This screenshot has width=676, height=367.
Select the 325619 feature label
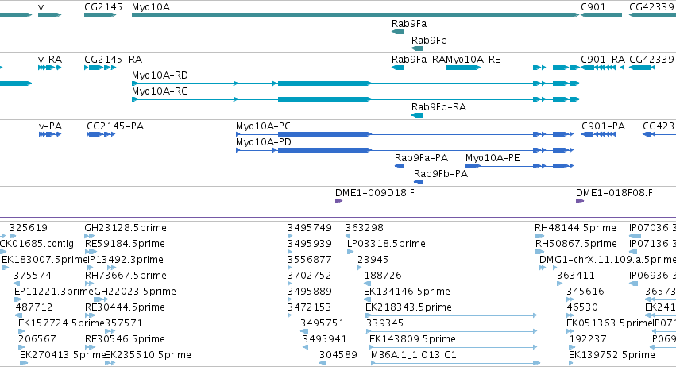[x=29, y=228]
